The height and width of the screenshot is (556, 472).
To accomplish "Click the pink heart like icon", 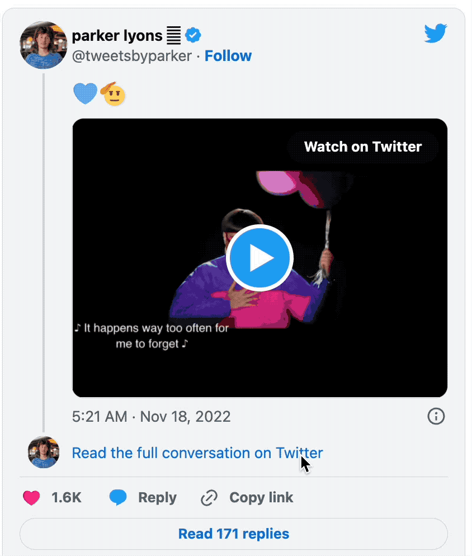I will coord(31,497).
